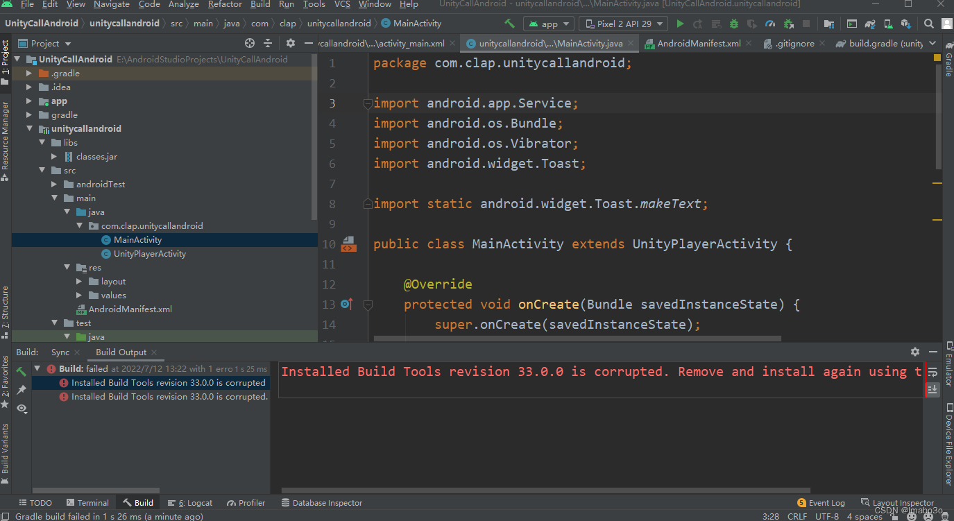Open the Profile app gauge icon
This screenshot has width=954, height=521.
[770, 24]
